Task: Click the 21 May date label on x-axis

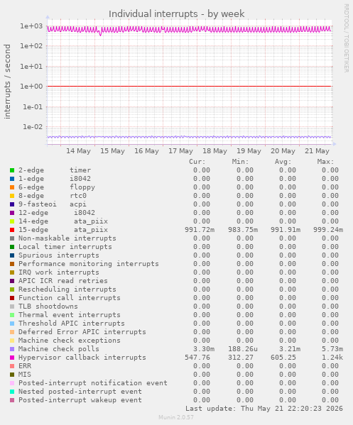Action: click(317, 151)
